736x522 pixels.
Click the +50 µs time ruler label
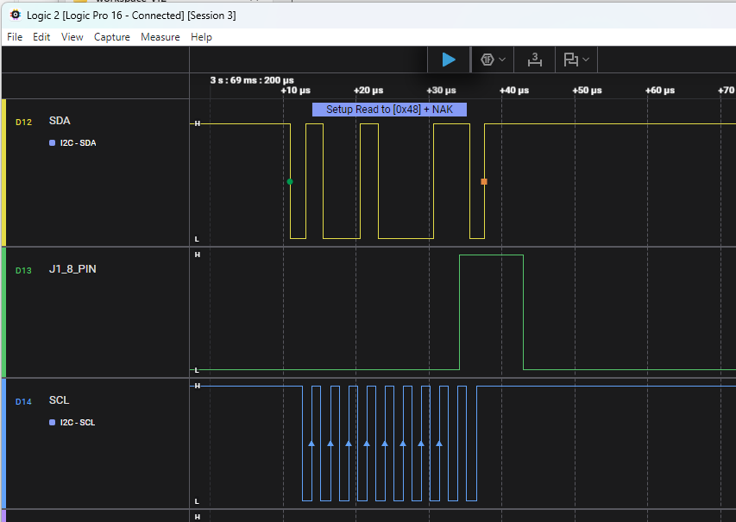pyautogui.click(x=587, y=90)
